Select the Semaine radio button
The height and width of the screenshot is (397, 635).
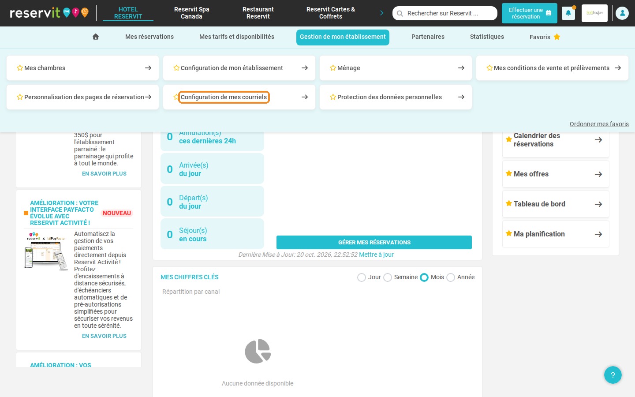[x=388, y=277]
